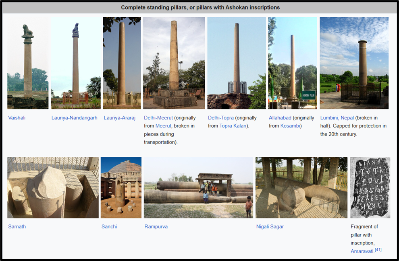Click the Lumbini, Nepal link
Image resolution: width=399 pixels, height=261 pixels.
[337, 118]
